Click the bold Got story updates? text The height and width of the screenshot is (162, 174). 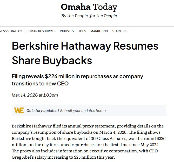pyautogui.click(x=43, y=111)
